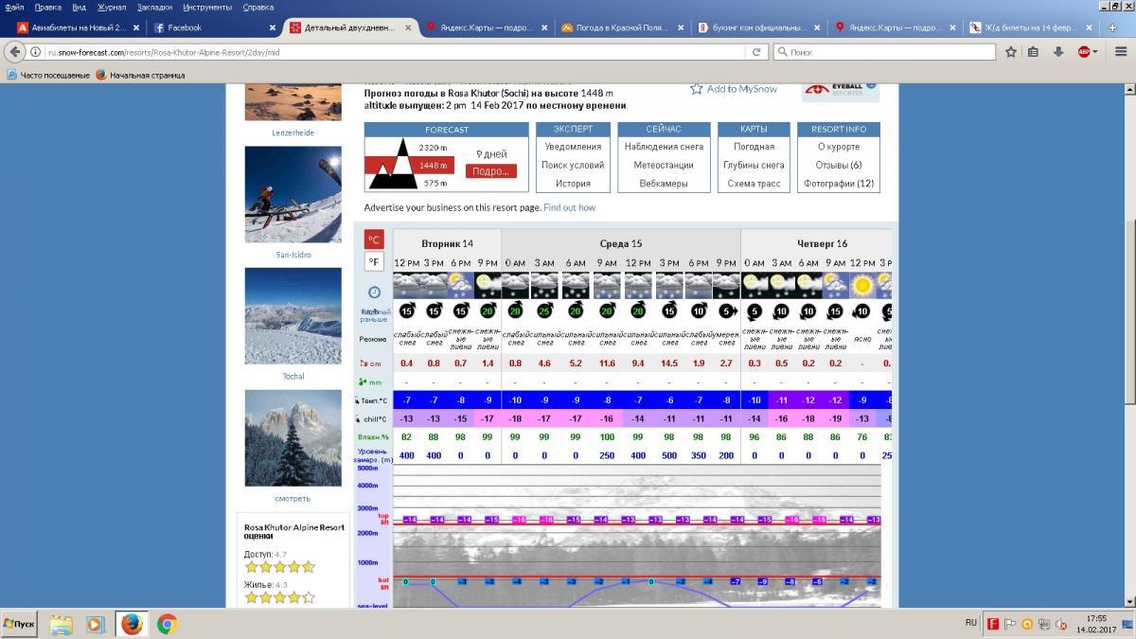Open the Firefox hamburger menu

coord(1121,53)
